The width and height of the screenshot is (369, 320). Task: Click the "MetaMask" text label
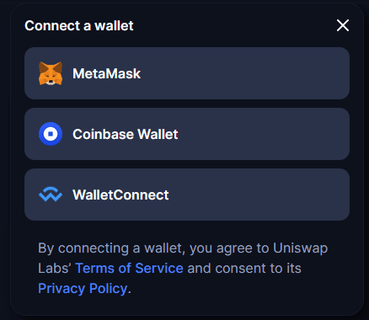point(107,73)
